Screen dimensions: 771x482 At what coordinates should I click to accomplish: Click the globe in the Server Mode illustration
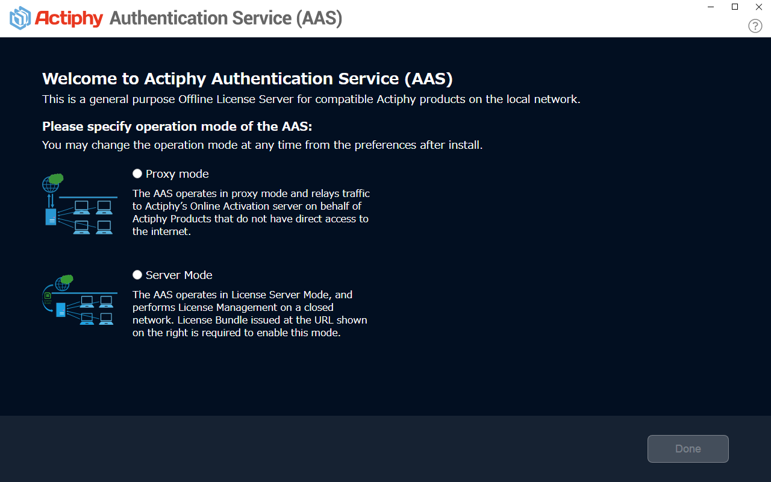63,284
